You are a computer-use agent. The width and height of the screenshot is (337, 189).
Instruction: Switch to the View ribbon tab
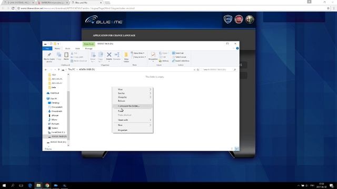pos(77,49)
